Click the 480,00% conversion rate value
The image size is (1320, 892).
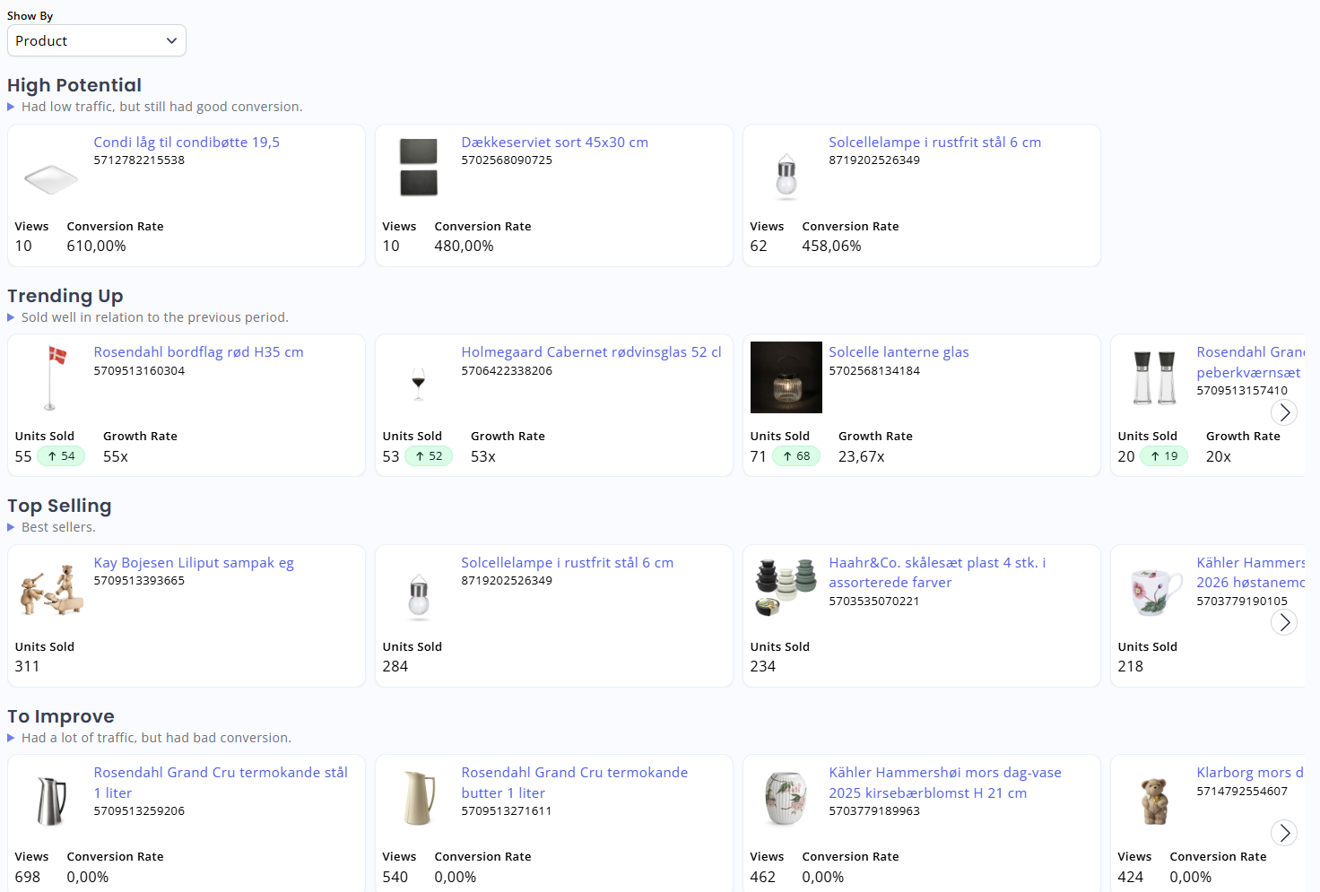click(x=464, y=246)
